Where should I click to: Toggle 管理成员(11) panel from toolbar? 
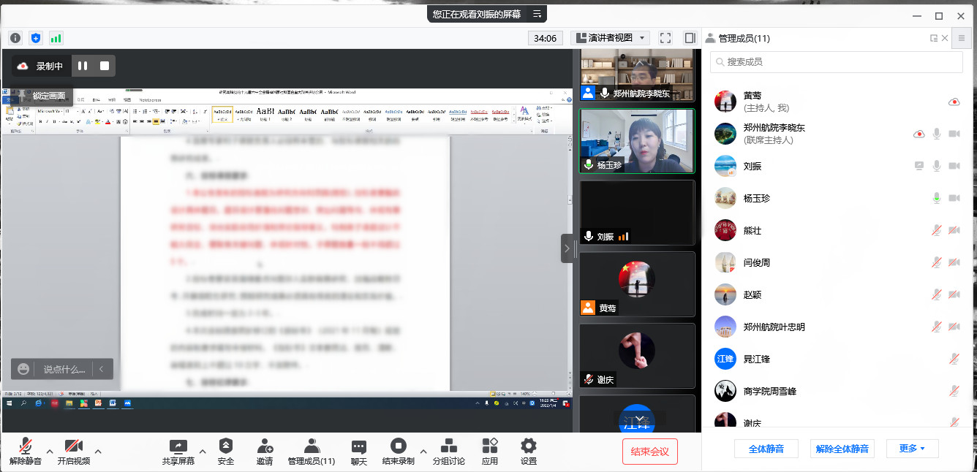tap(312, 452)
